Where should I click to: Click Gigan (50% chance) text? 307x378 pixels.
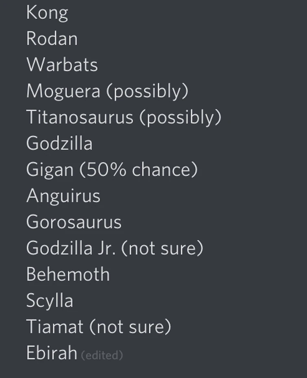click(112, 170)
